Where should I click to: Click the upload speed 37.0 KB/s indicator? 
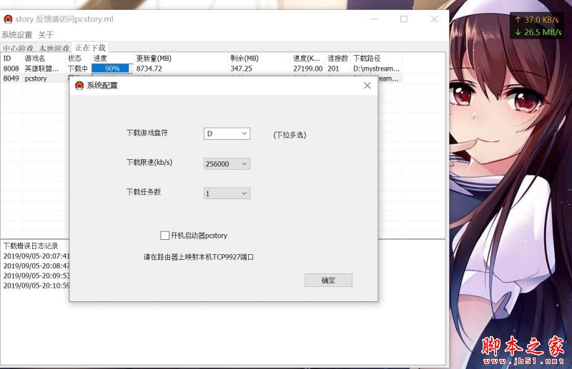point(537,20)
